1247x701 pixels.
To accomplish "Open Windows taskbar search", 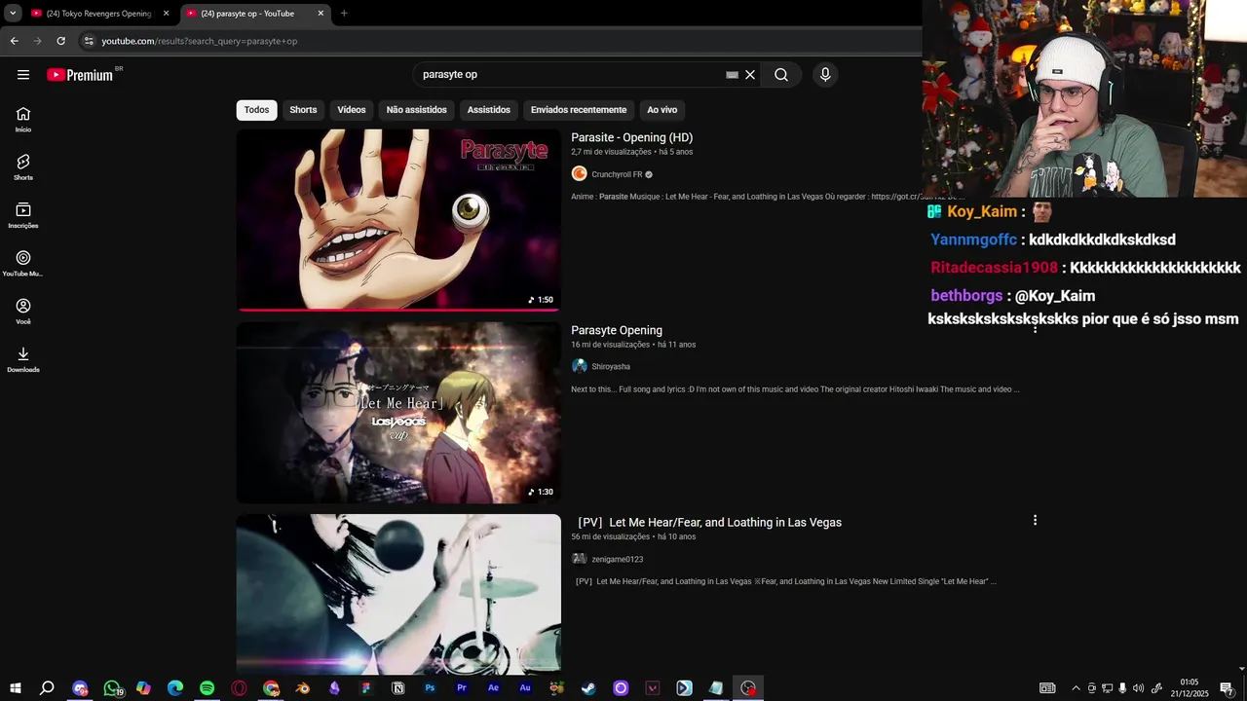I will click(47, 688).
